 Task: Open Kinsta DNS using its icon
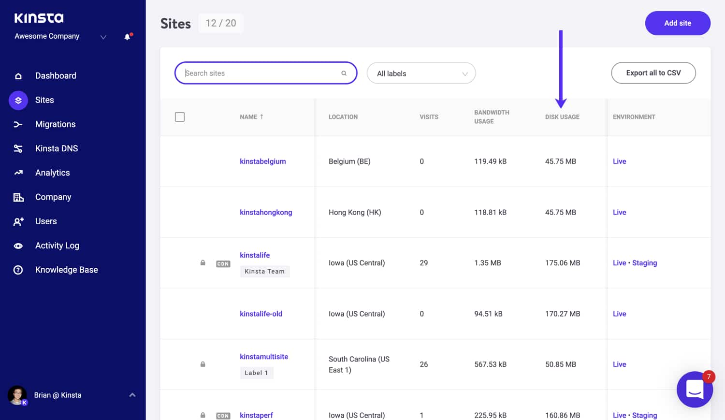click(x=18, y=148)
